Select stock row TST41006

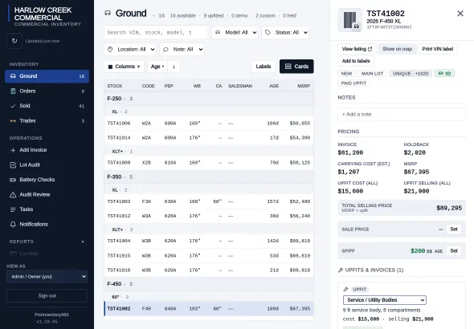point(209,123)
